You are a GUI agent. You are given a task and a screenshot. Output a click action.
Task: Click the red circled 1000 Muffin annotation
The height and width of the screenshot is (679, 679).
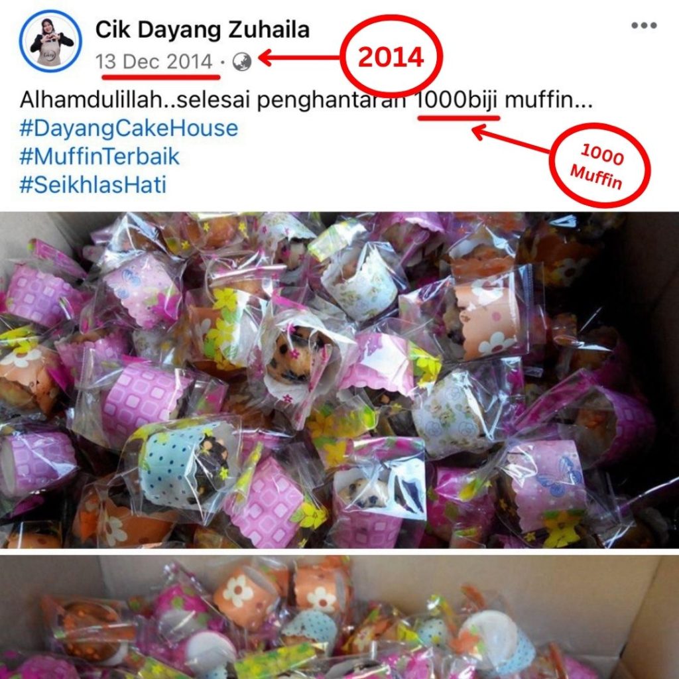click(x=599, y=166)
